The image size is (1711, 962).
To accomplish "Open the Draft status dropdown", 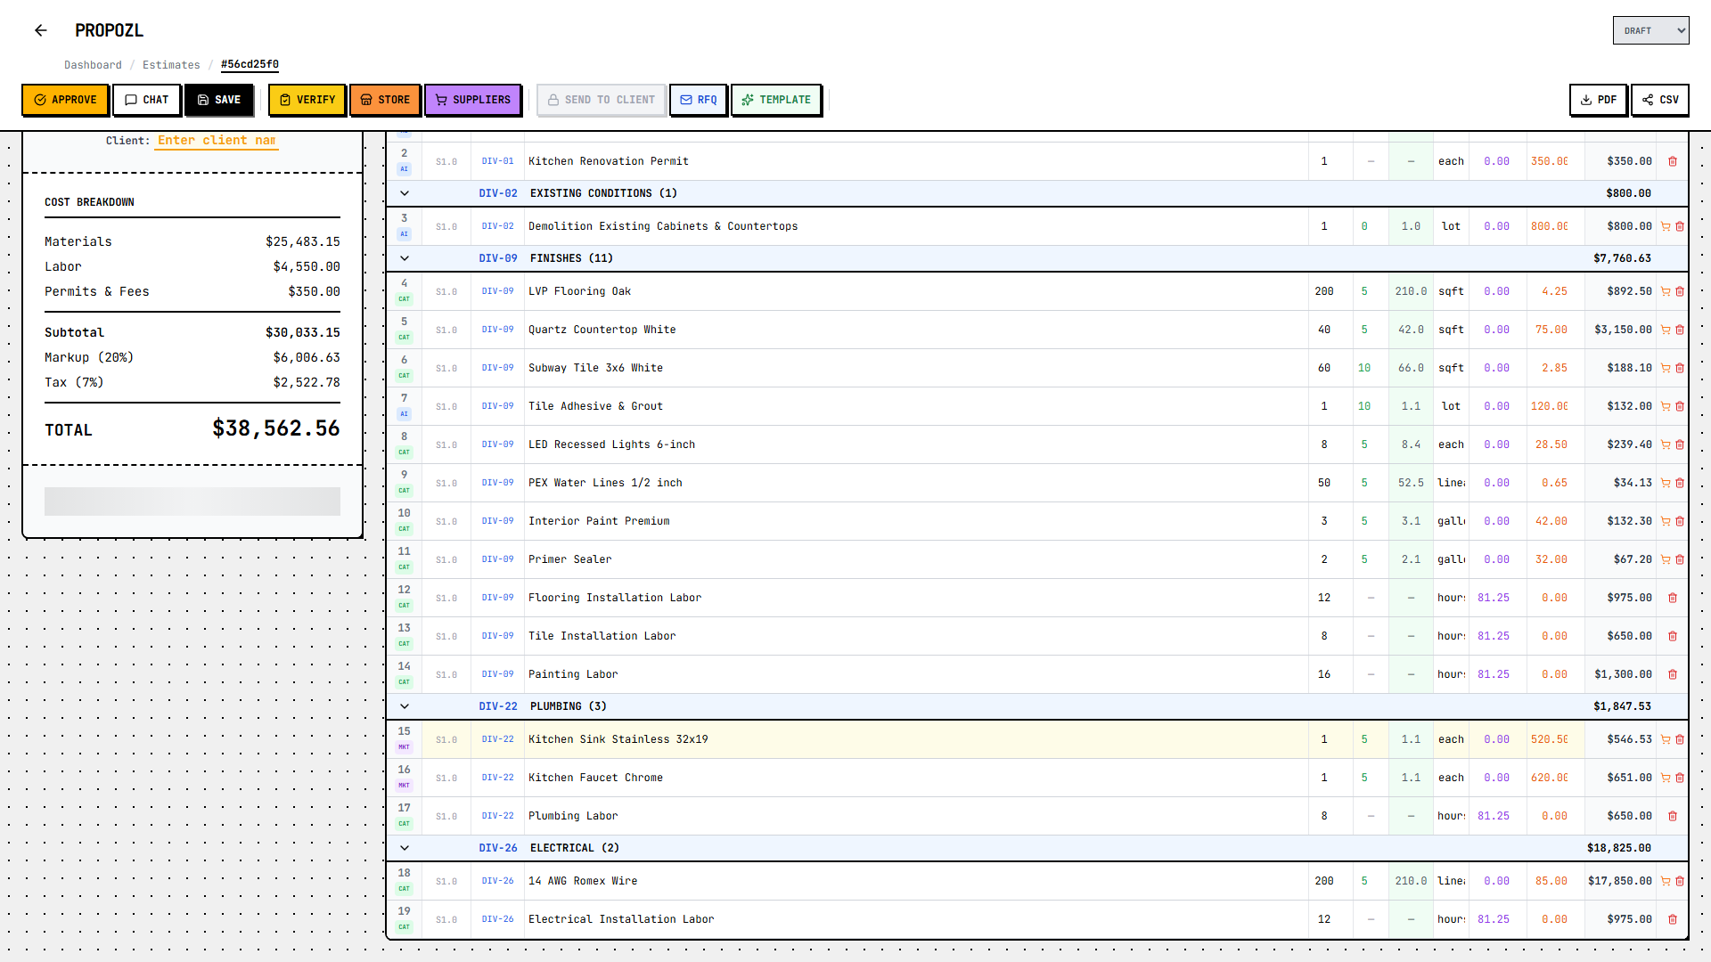I will tap(1650, 30).
